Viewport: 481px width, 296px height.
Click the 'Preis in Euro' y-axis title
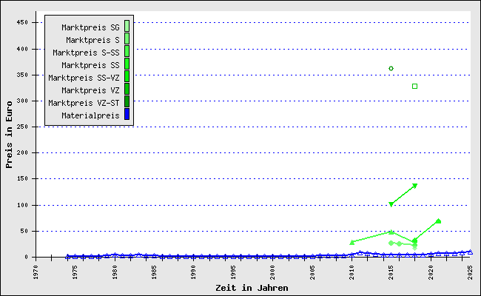coord(9,135)
